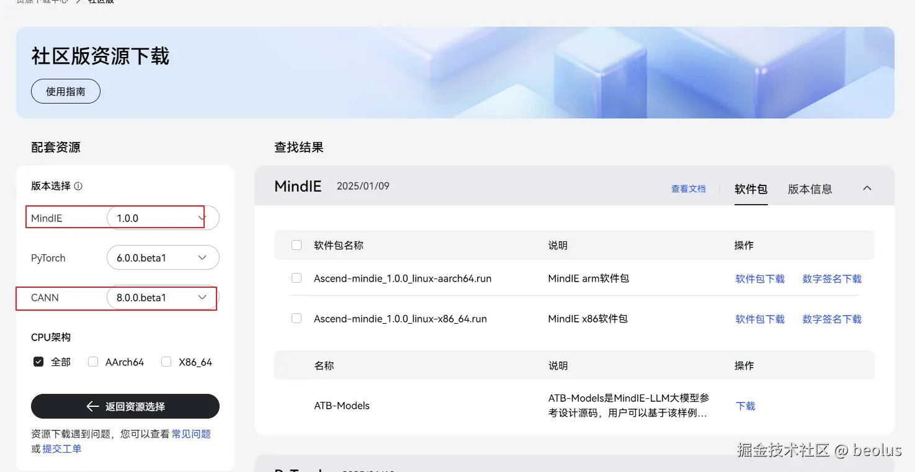
Task: Check the X86_64 architecture checkbox
Action: coord(166,362)
